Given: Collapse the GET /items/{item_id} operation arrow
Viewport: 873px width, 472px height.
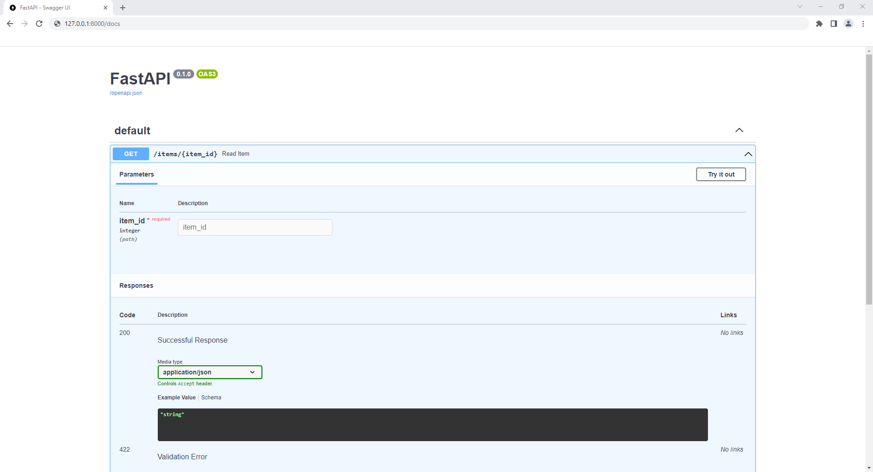Looking at the screenshot, I should tap(748, 154).
